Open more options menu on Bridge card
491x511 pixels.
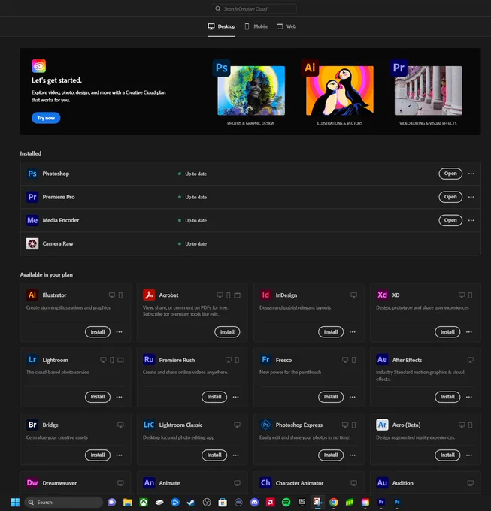[x=120, y=455]
